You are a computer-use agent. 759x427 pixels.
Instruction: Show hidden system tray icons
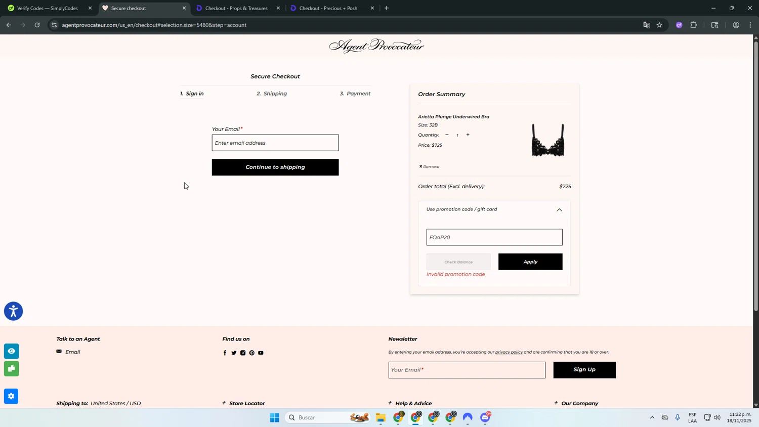652,417
